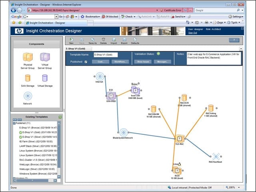
Task: Open the LAMP Stack (Silver) template
Action: [38, 146]
